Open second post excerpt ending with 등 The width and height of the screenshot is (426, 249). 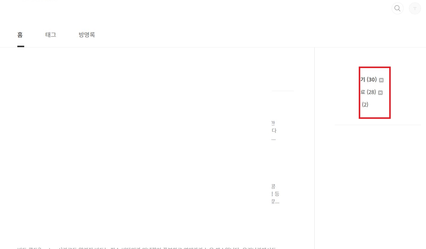tap(275, 194)
